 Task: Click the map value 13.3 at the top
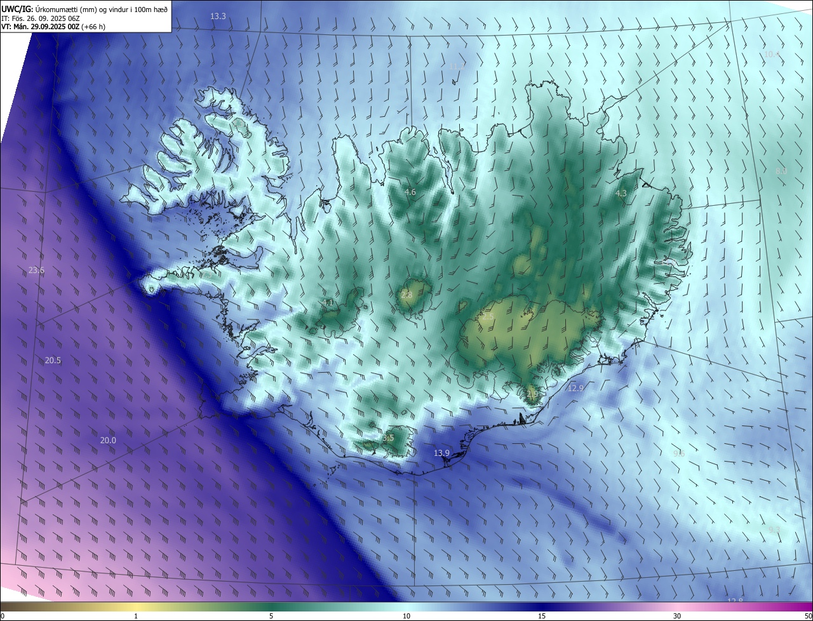coord(218,16)
